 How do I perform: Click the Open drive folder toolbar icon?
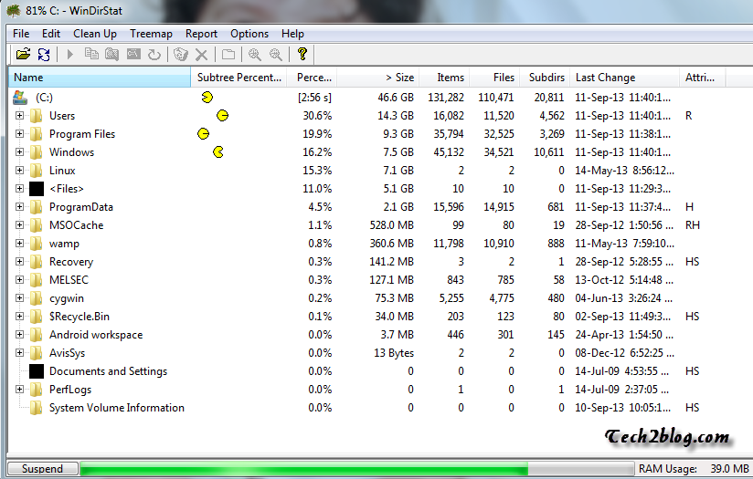click(23, 54)
